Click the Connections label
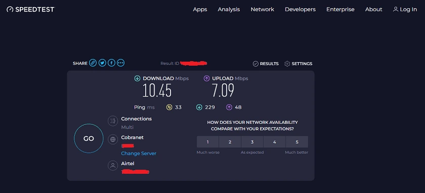The image size is (425, 193). click(x=136, y=119)
